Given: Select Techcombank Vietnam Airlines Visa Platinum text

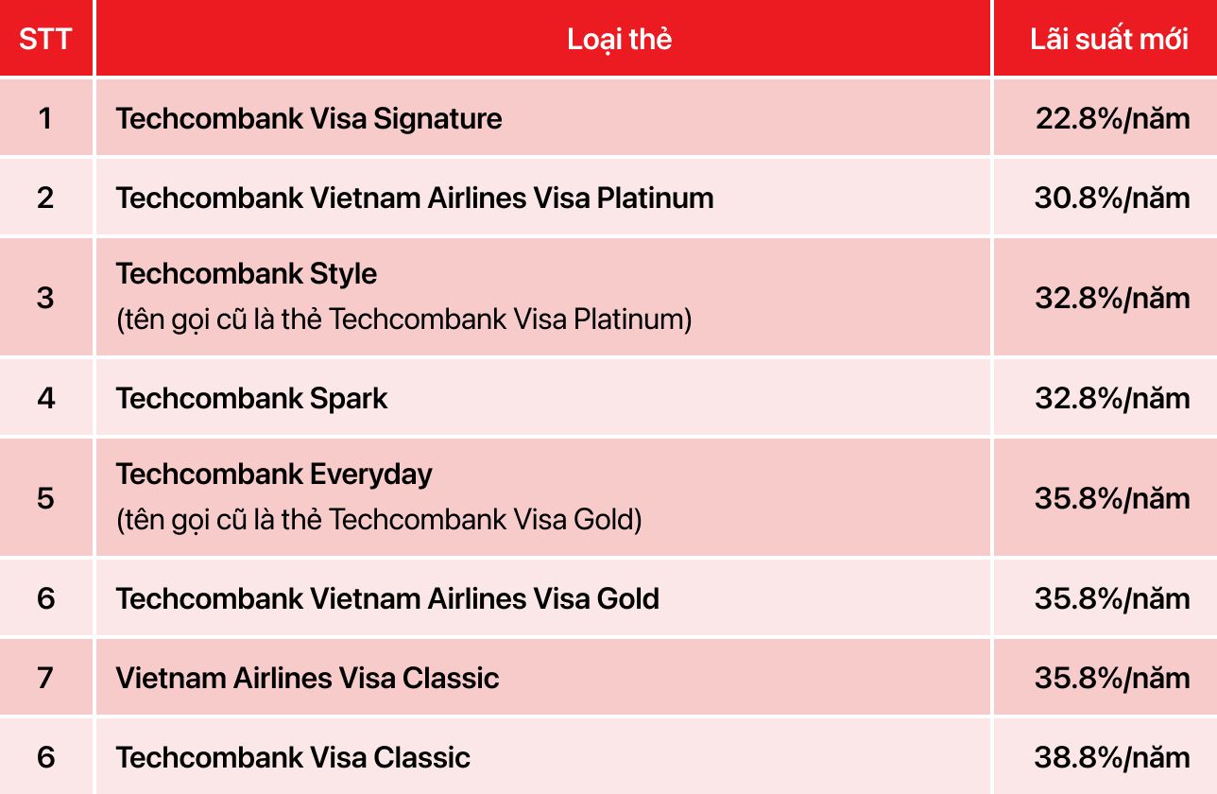Looking at the screenshot, I should click(415, 198).
